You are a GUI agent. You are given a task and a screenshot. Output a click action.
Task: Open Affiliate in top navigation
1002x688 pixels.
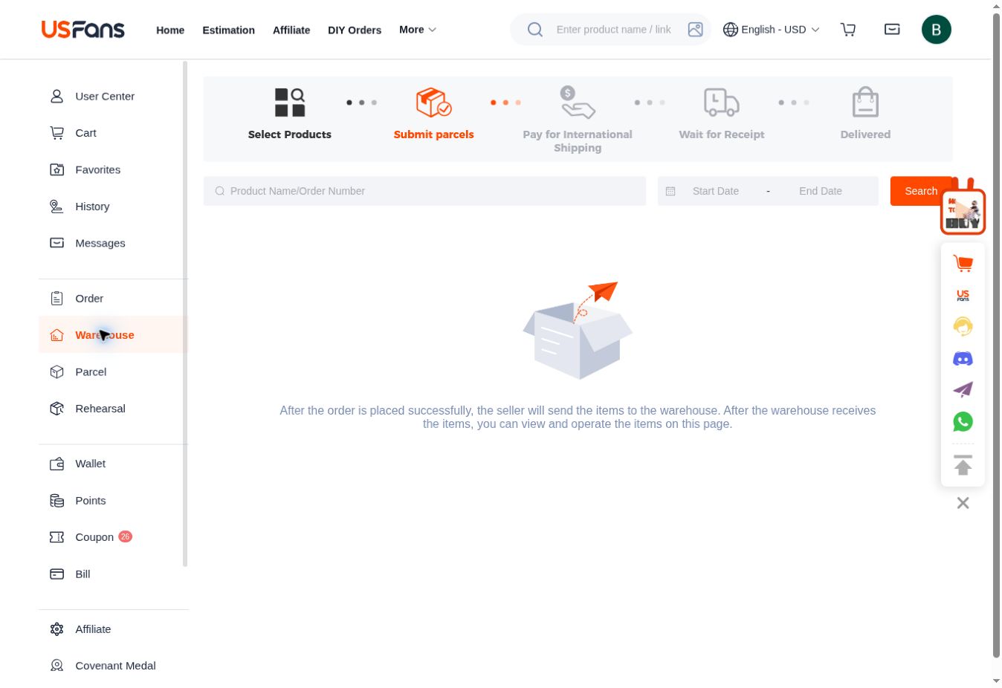pos(291,30)
